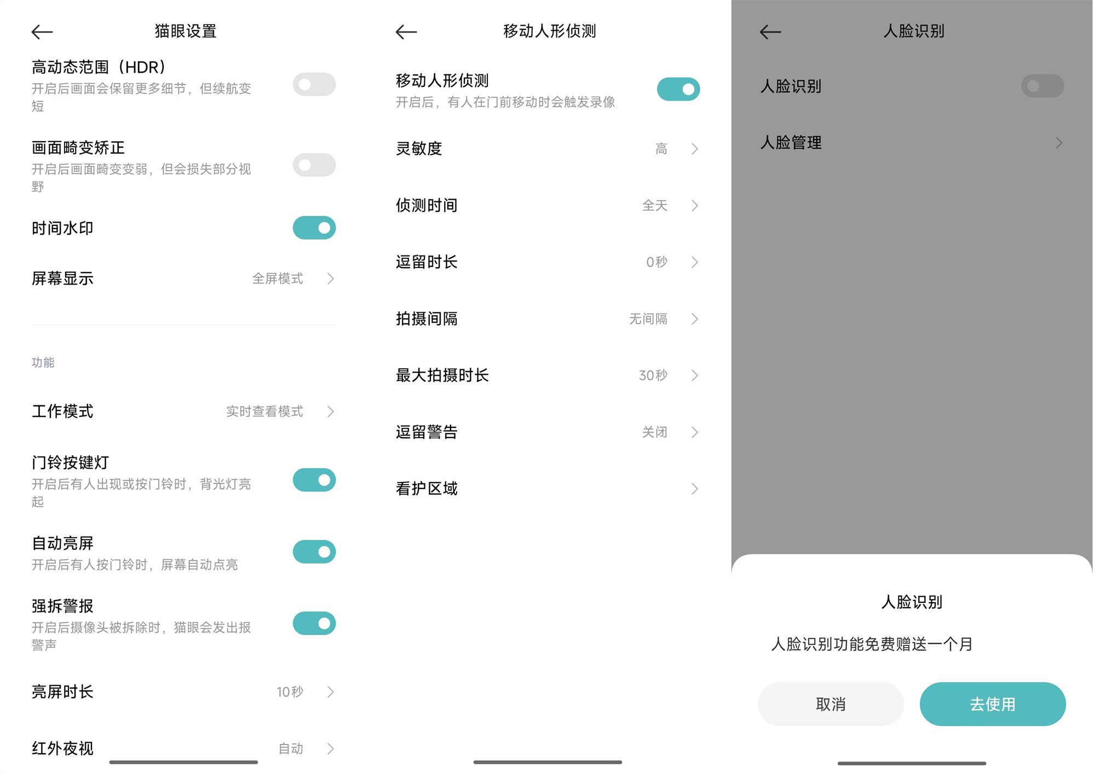Screen dimensions: 1095x774
Task: Click 最大拍摄时长 row label
Action: click(442, 375)
